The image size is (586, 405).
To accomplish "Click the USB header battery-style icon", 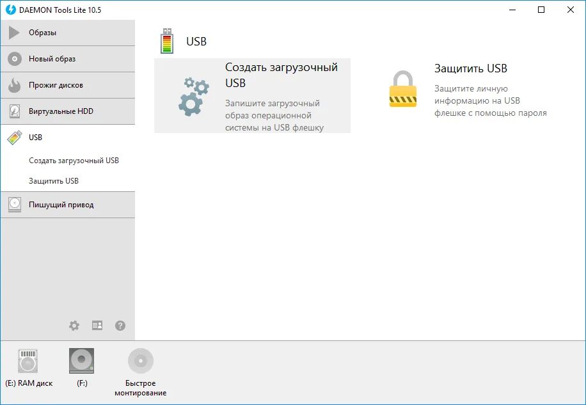I will click(x=167, y=41).
